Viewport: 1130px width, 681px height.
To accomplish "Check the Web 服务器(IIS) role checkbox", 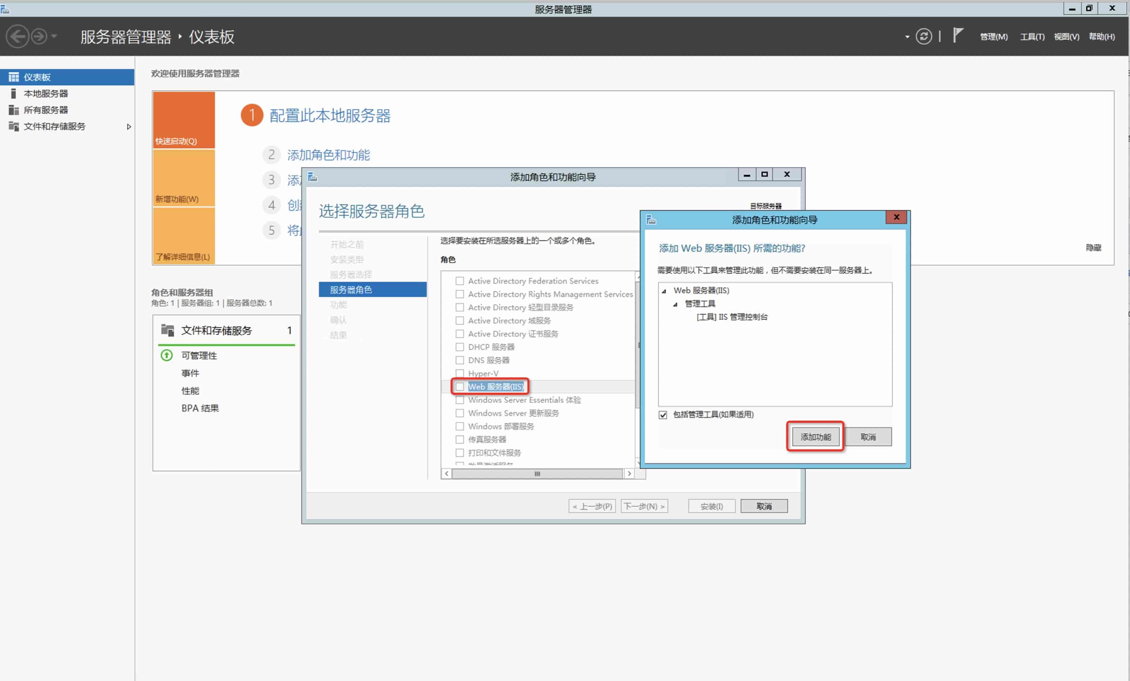I will pyautogui.click(x=460, y=387).
